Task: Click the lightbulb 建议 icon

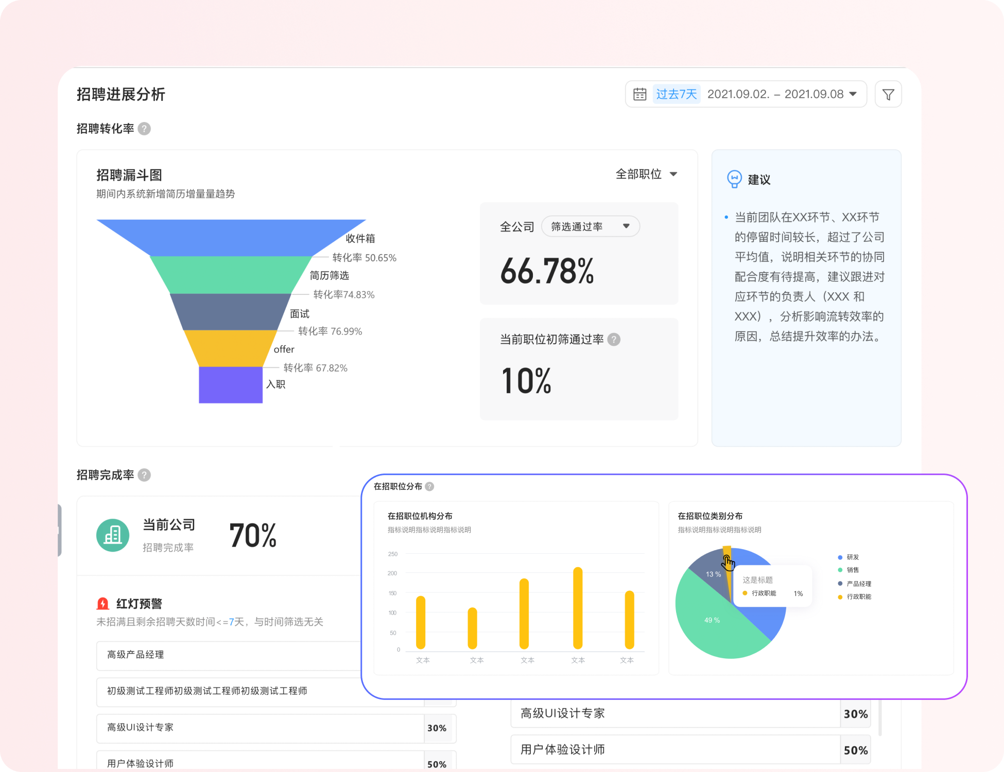Action: 734,179
